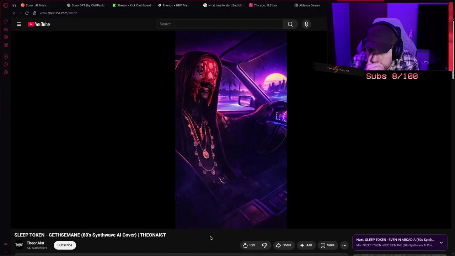Switch to Stream - Kick Dashboard tab

[132, 5]
